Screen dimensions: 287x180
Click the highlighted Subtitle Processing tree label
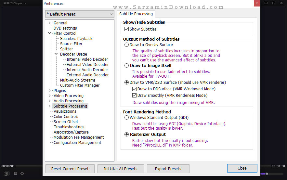point(70,106)
